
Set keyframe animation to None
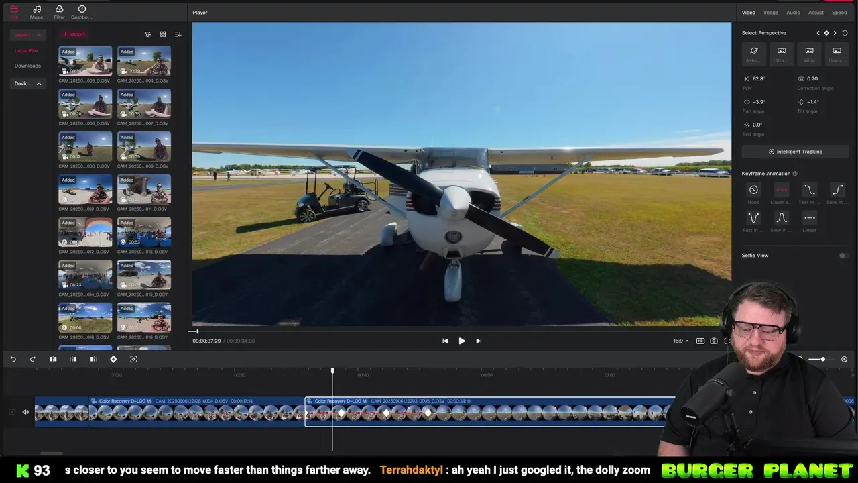(x=753, y=190)
